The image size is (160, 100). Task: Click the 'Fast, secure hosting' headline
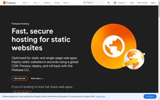(41, 39)
